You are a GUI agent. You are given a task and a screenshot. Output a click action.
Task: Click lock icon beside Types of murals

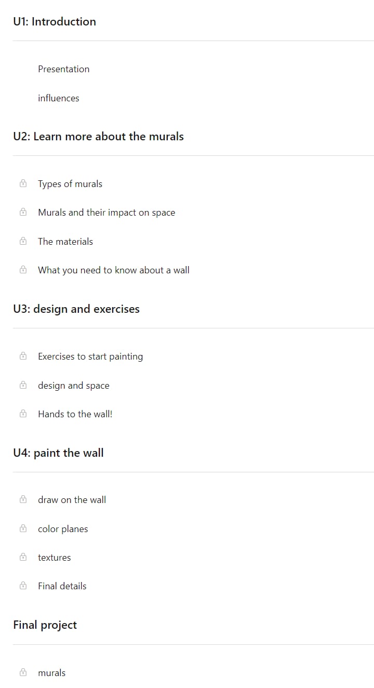(x=23, y=183)
